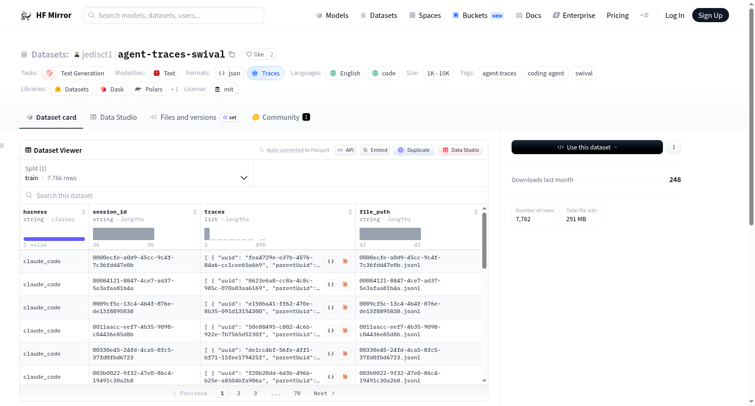Image resolution: width=755 pixels, height=406 pixels.
Task: Open JSON view for the de1cc4bf trace row
Action: (x=331, y=354)
